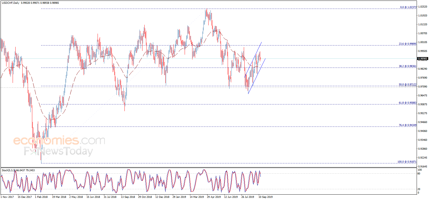Screen dimensions: 429x200
Task: Click the 0.99505 price axis value
Action: 423,51
